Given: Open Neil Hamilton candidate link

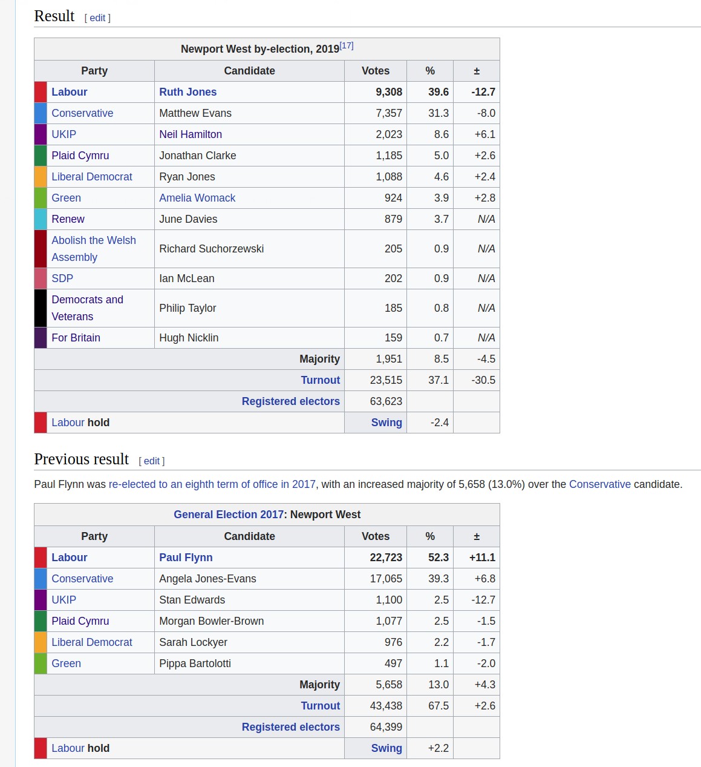Looking at the screenshot, I should [x=191, y=134].
